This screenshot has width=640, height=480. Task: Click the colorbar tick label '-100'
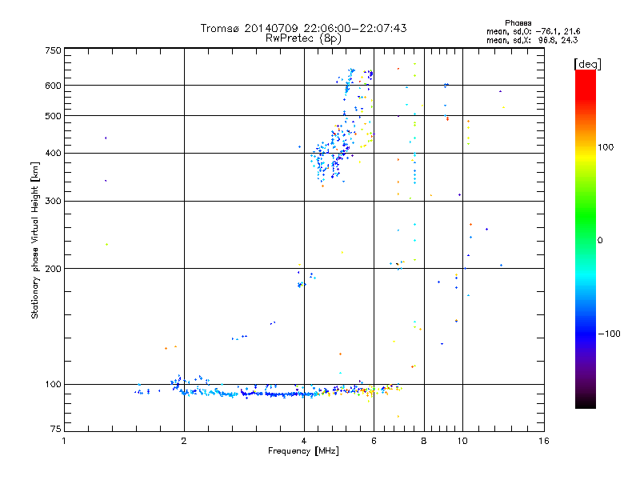click(x=609, y=334)
